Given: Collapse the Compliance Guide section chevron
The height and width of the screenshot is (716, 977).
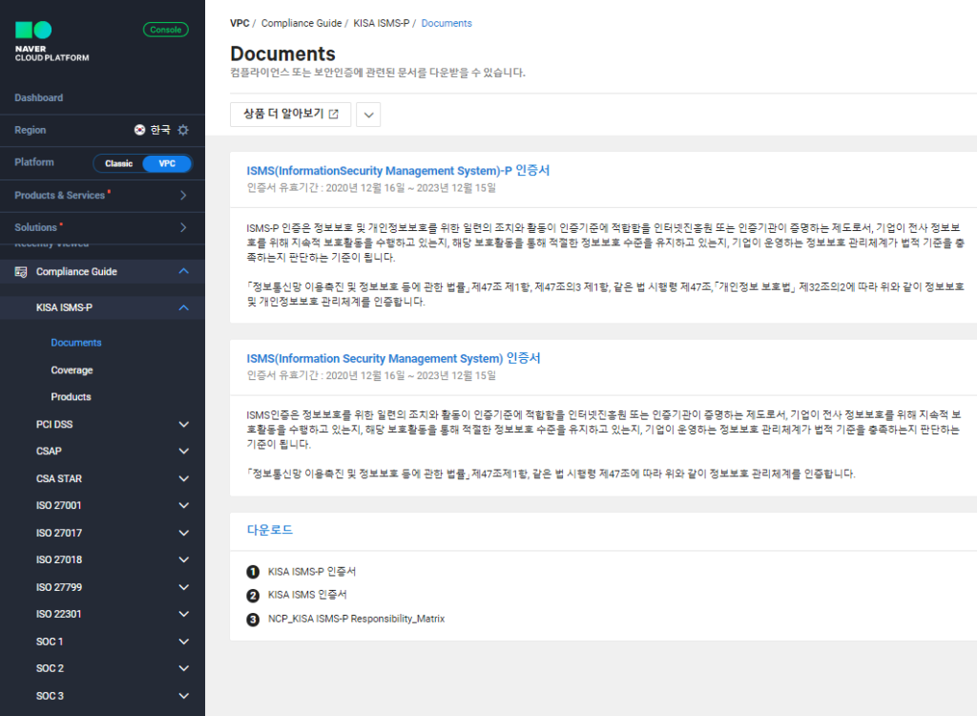Looking at the screenshot, I should (184, 271).
